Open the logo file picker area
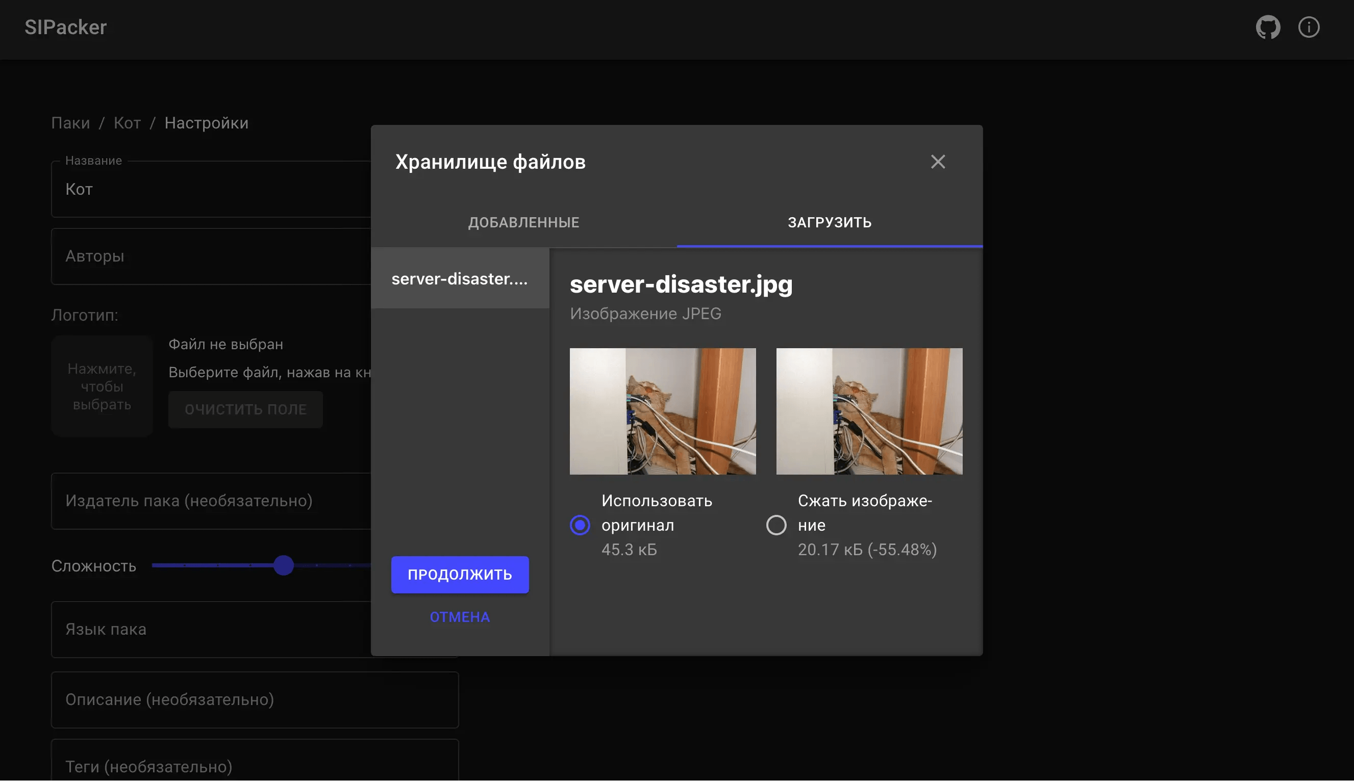This screenshot has width=1354, height=781. pyautogui.click(x=102, y=386)
